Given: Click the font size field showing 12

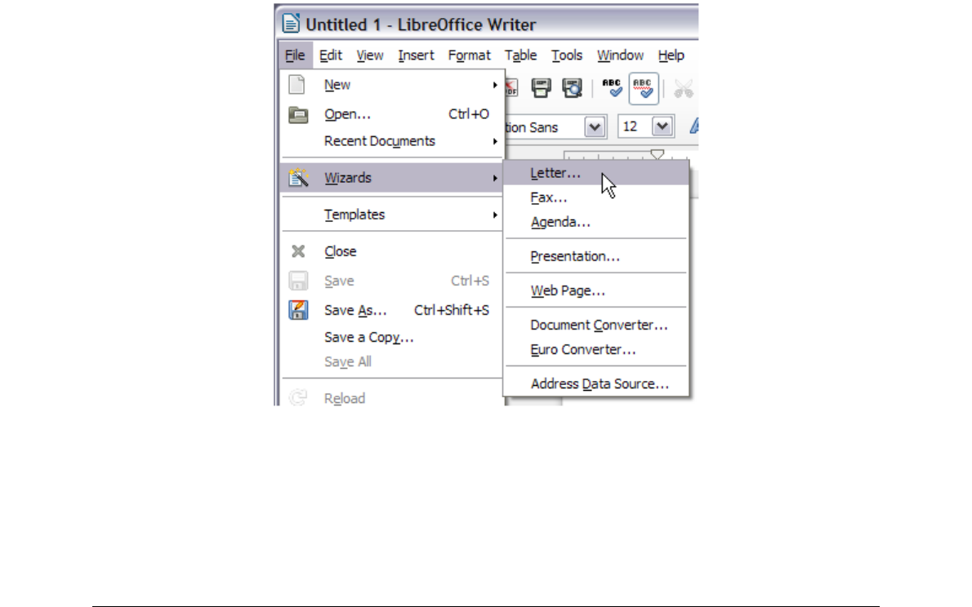Looking at the screenshot, I should [635, 127].
